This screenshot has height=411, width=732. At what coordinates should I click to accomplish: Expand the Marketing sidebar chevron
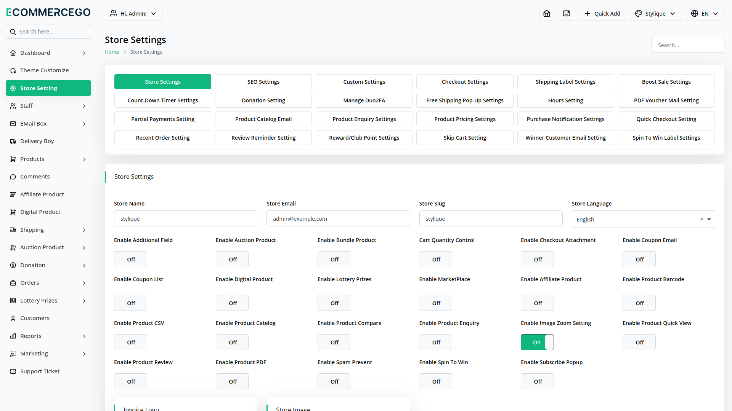(x=84, y=354)
